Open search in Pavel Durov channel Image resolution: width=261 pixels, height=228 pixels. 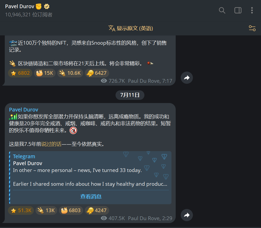(222, 11)
